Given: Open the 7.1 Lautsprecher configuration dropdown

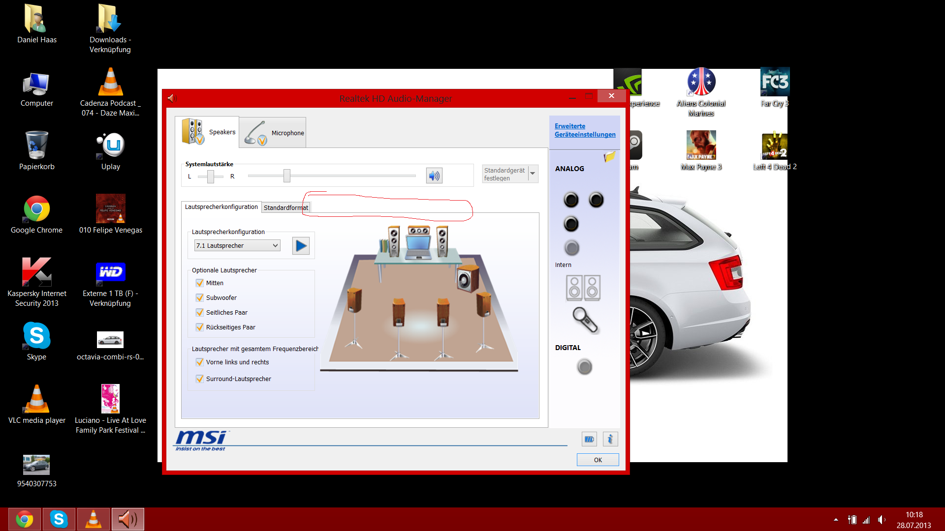Looking at the screenshot, I should click(237, 246).
